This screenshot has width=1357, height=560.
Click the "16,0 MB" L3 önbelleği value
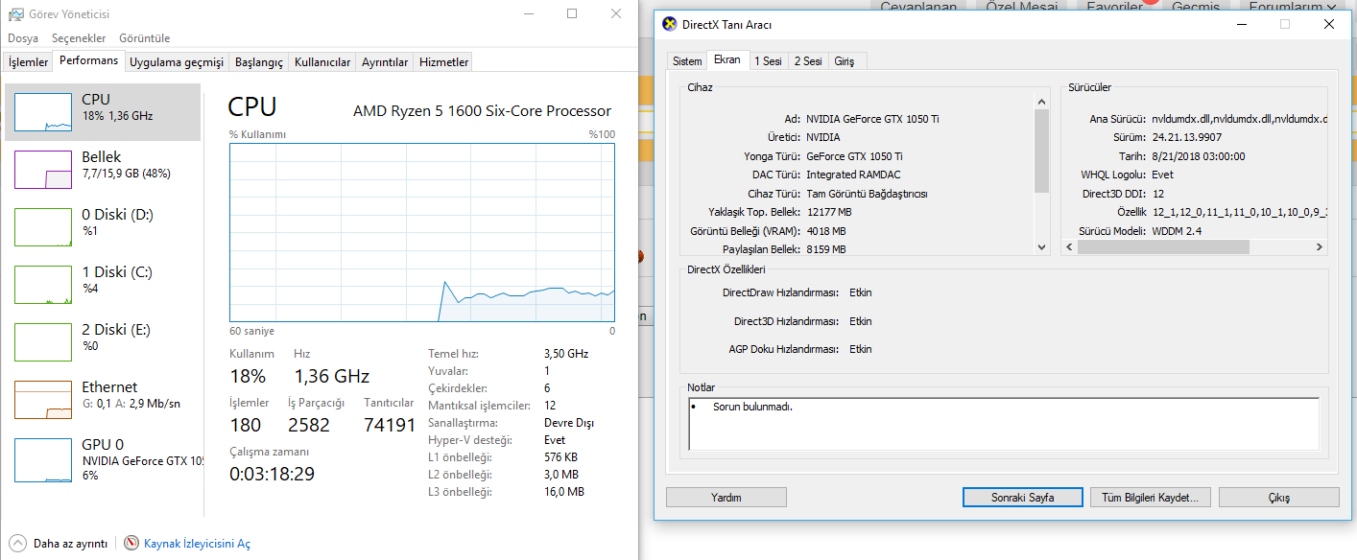click(564, 492)
